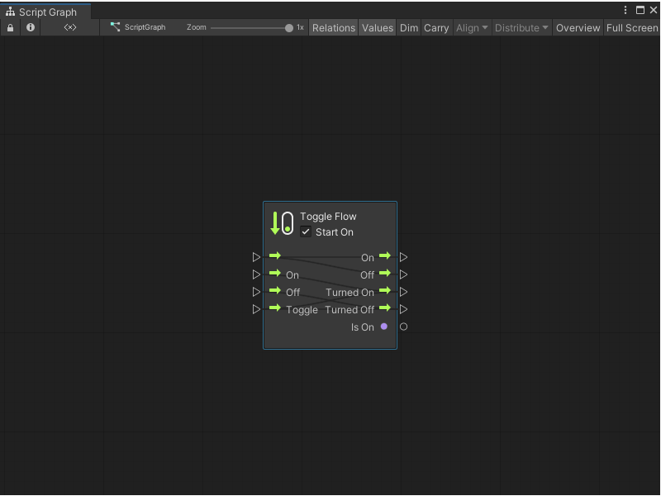Click the edit script code icon

pos(69,27)
